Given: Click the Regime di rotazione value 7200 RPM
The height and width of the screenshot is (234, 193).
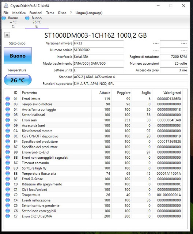Looking at the screenshot, I should point(174,57).
